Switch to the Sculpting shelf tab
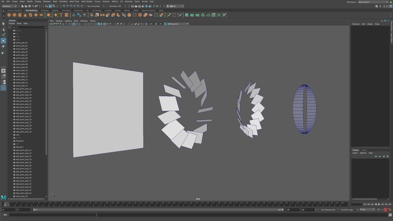The image size is (393, 221). click(45, 10)
